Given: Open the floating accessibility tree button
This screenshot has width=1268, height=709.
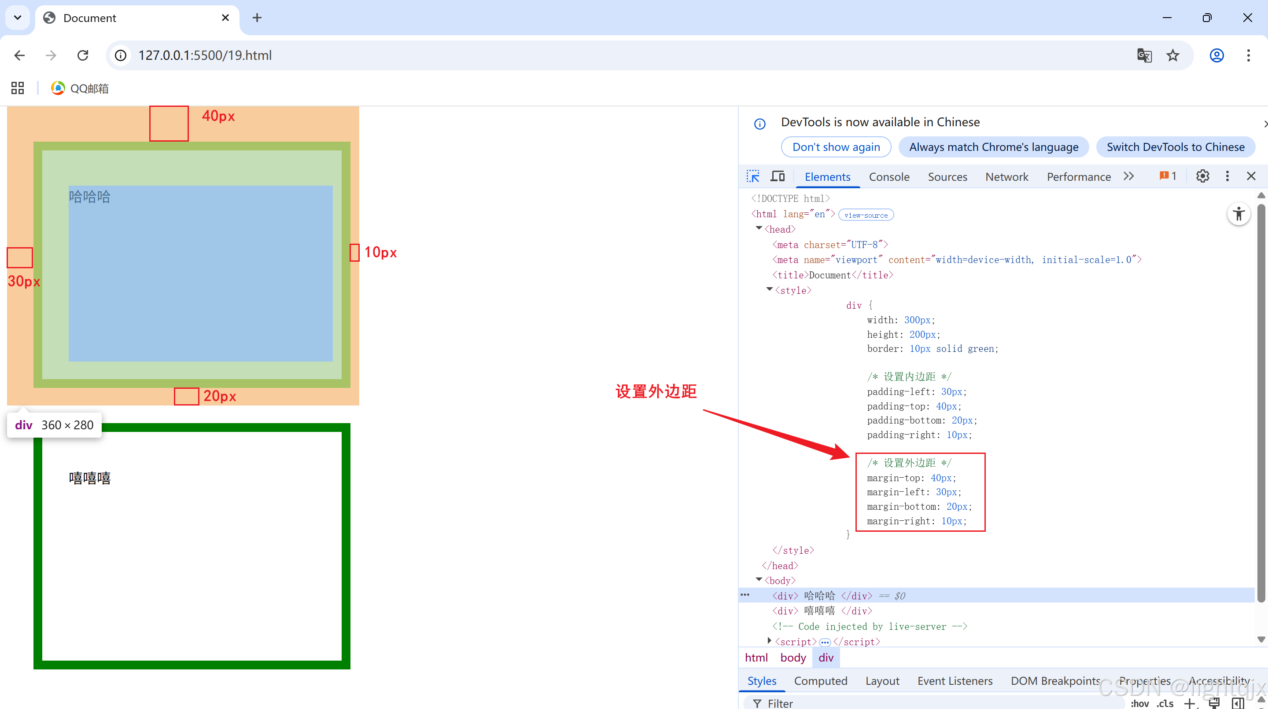Looking at the screenshot, I should (x=1239, y=214).
